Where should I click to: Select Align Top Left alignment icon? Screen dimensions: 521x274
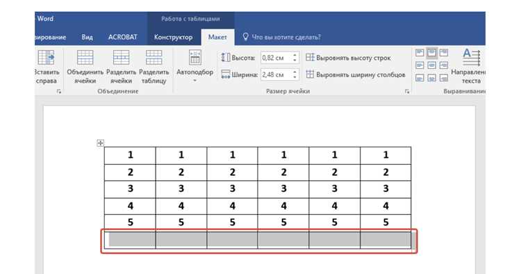(x=420, y=53)
